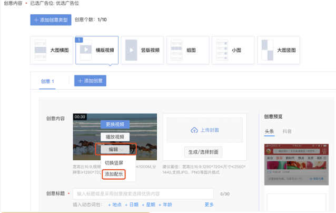Choose the 竖版视频 creative type card

[142, 50]
